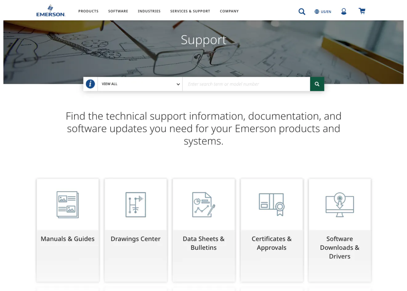Click the Data Sheets chart icon
The height and width of the screenshot is (291, 407).
tap(204, 205)
